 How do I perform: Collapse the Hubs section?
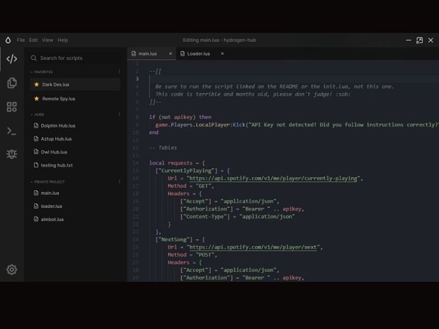tap(32, 115)
